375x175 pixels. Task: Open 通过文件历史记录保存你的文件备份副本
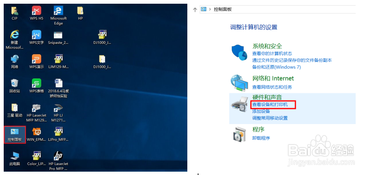[x=292, y=60]
